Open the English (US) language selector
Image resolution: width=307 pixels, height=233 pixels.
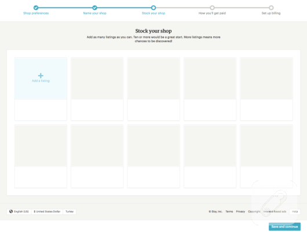19,212
